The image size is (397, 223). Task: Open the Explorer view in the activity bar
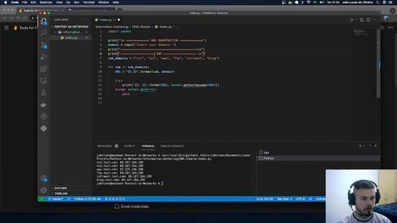(43, 21)
